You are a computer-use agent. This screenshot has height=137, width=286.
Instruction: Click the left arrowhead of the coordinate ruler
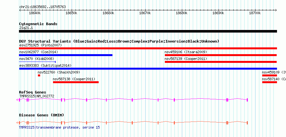click(20, 10)
